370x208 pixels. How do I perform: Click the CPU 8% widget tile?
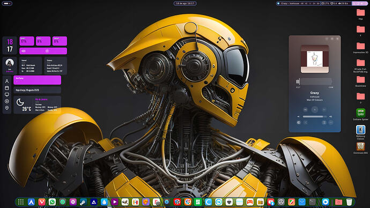click(x=43, y=41)
